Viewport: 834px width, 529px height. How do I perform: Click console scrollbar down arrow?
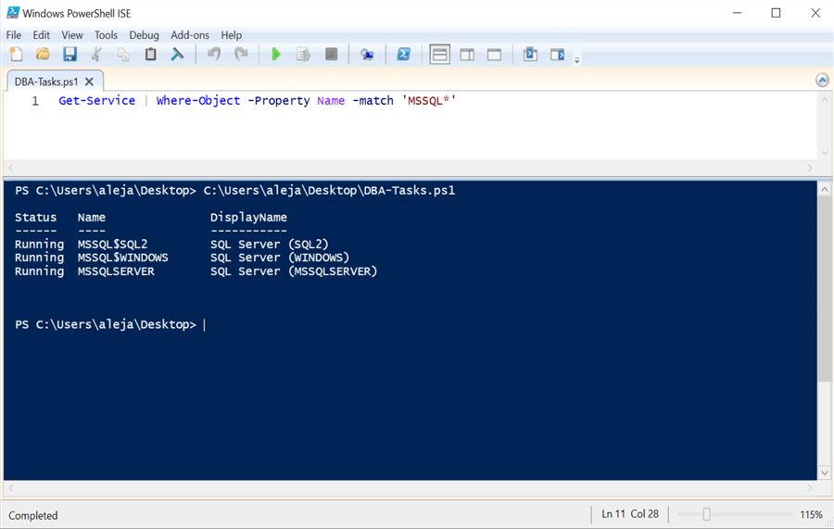pyautogui.click(x=825, y=472)
